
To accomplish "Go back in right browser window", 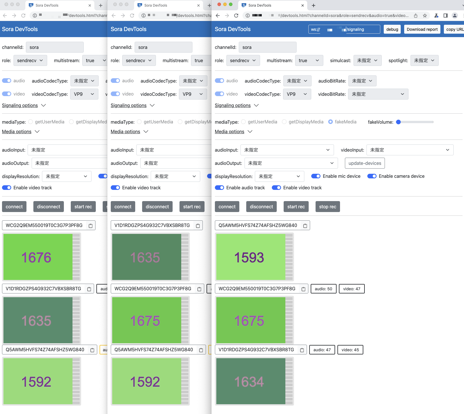I will (218, 16).
